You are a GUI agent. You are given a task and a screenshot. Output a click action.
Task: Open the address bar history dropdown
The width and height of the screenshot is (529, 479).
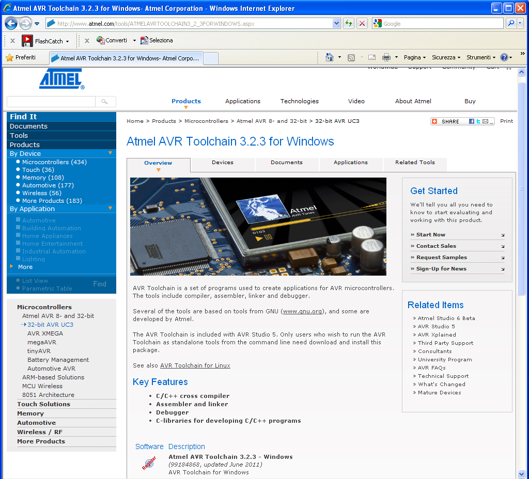point(336,23)
